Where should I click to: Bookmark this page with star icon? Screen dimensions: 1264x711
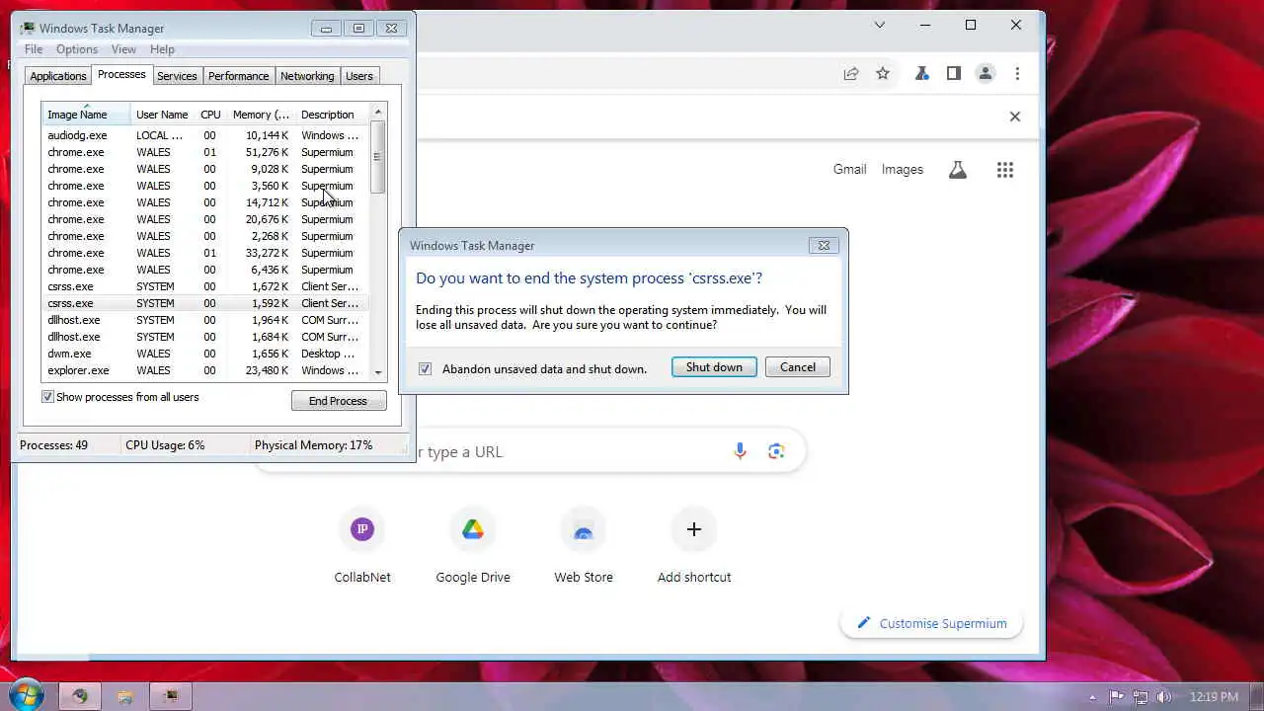pos(883,73)
